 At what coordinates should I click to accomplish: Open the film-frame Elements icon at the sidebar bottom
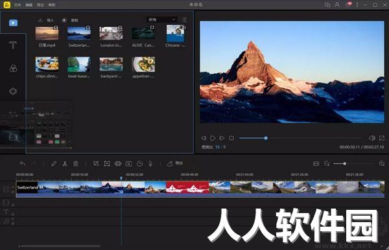[13, 137]
